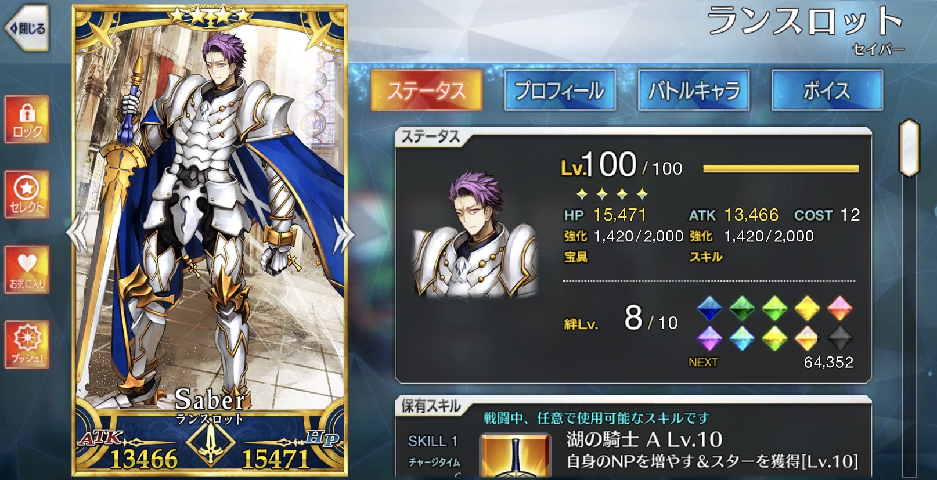Switch to the バトルキャラ tab

point(694,90)
